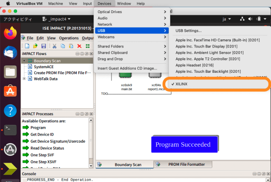This screenshot has height=182, width=271.
Task: Expand the Boundary Scan tree node
Action: [24, 61]
